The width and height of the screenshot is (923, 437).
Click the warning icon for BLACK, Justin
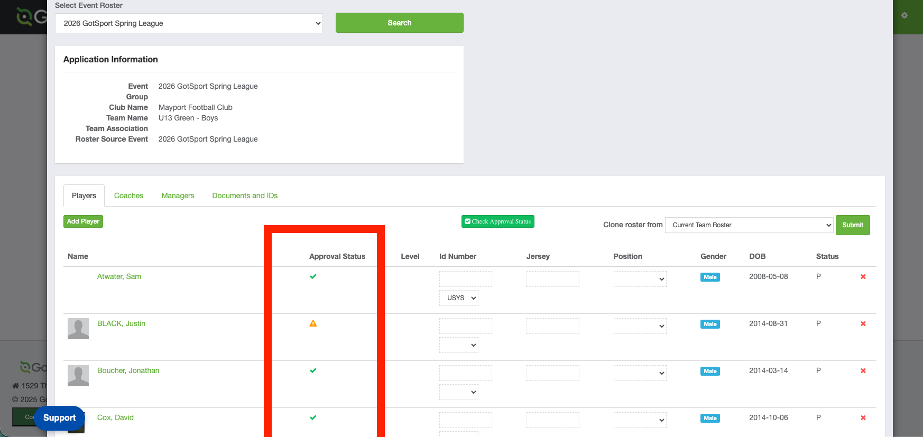pyautogui.click(x=313, y=323)
